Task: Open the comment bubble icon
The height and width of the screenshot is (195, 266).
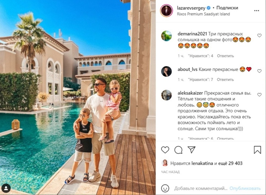Action: 178,150
